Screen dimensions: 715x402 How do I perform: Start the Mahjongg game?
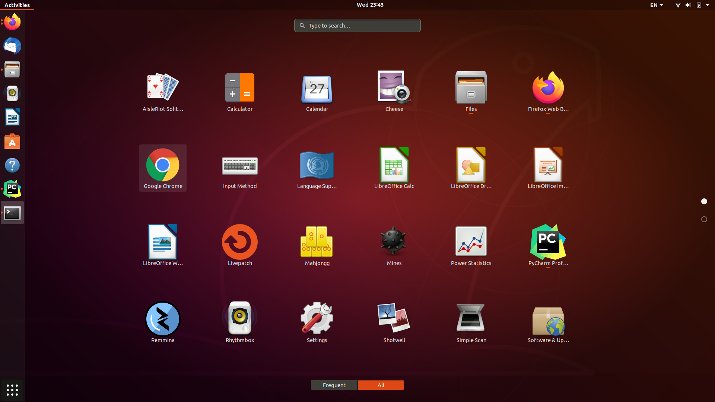[x=317, y=245]
